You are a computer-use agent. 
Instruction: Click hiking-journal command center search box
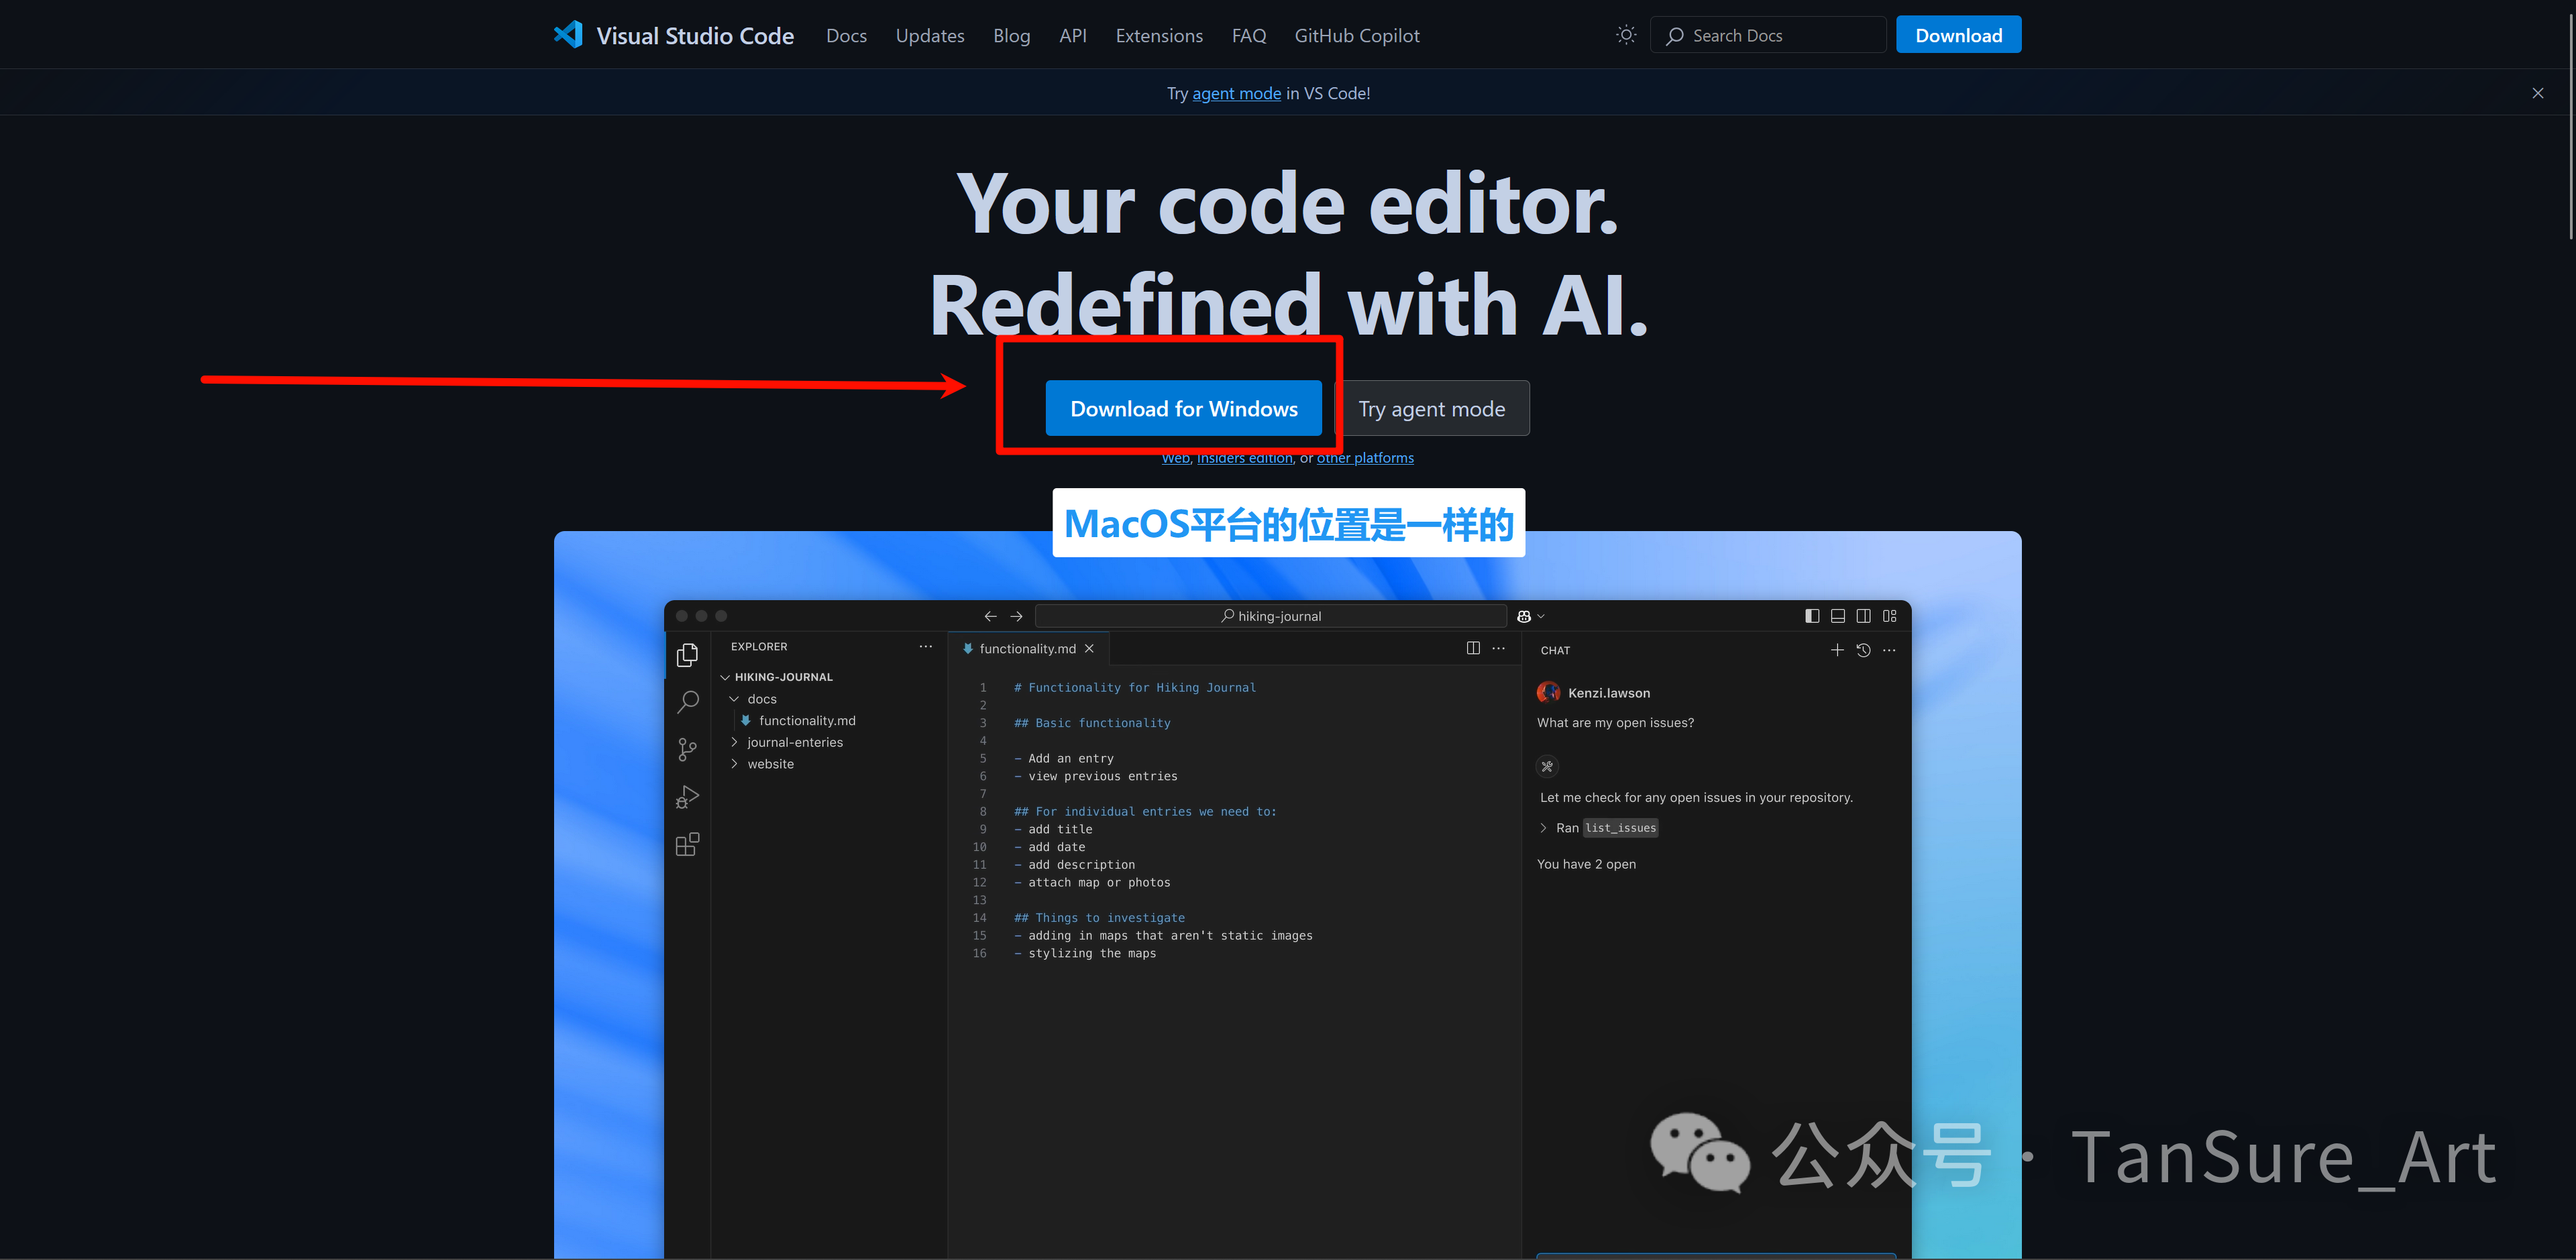click(x=1270, y=616)
